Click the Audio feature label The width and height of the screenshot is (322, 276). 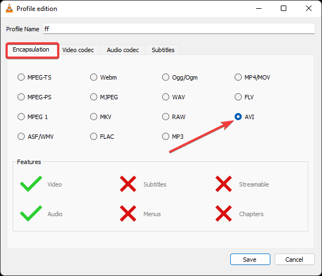[55, 214]
